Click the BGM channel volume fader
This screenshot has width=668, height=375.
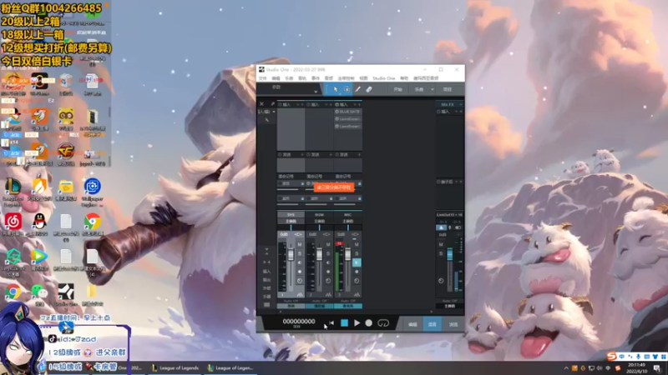320,254
